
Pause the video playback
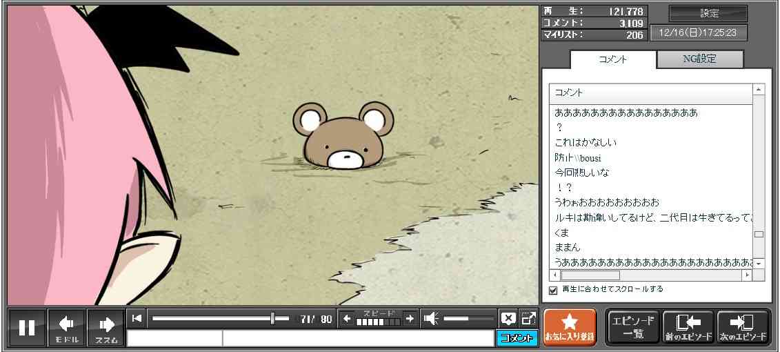point(27,328)
